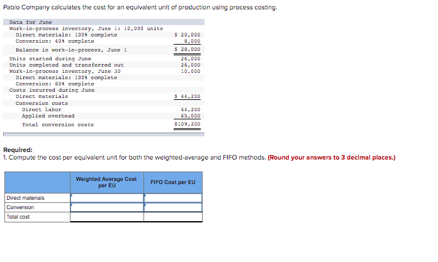The width and height of the screenshot is (438, 262).
Task: Click the 'Weighted Average Cost per EU' header
Action: click(107, 182)
